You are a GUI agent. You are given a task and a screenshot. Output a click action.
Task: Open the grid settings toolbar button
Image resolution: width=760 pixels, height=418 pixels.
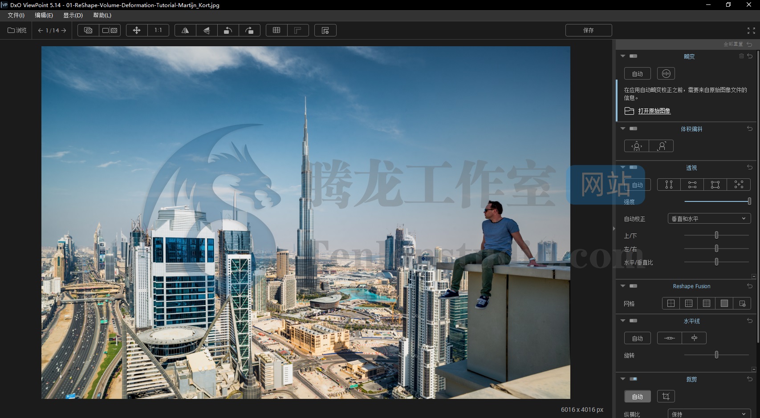[x=325, y=30]
